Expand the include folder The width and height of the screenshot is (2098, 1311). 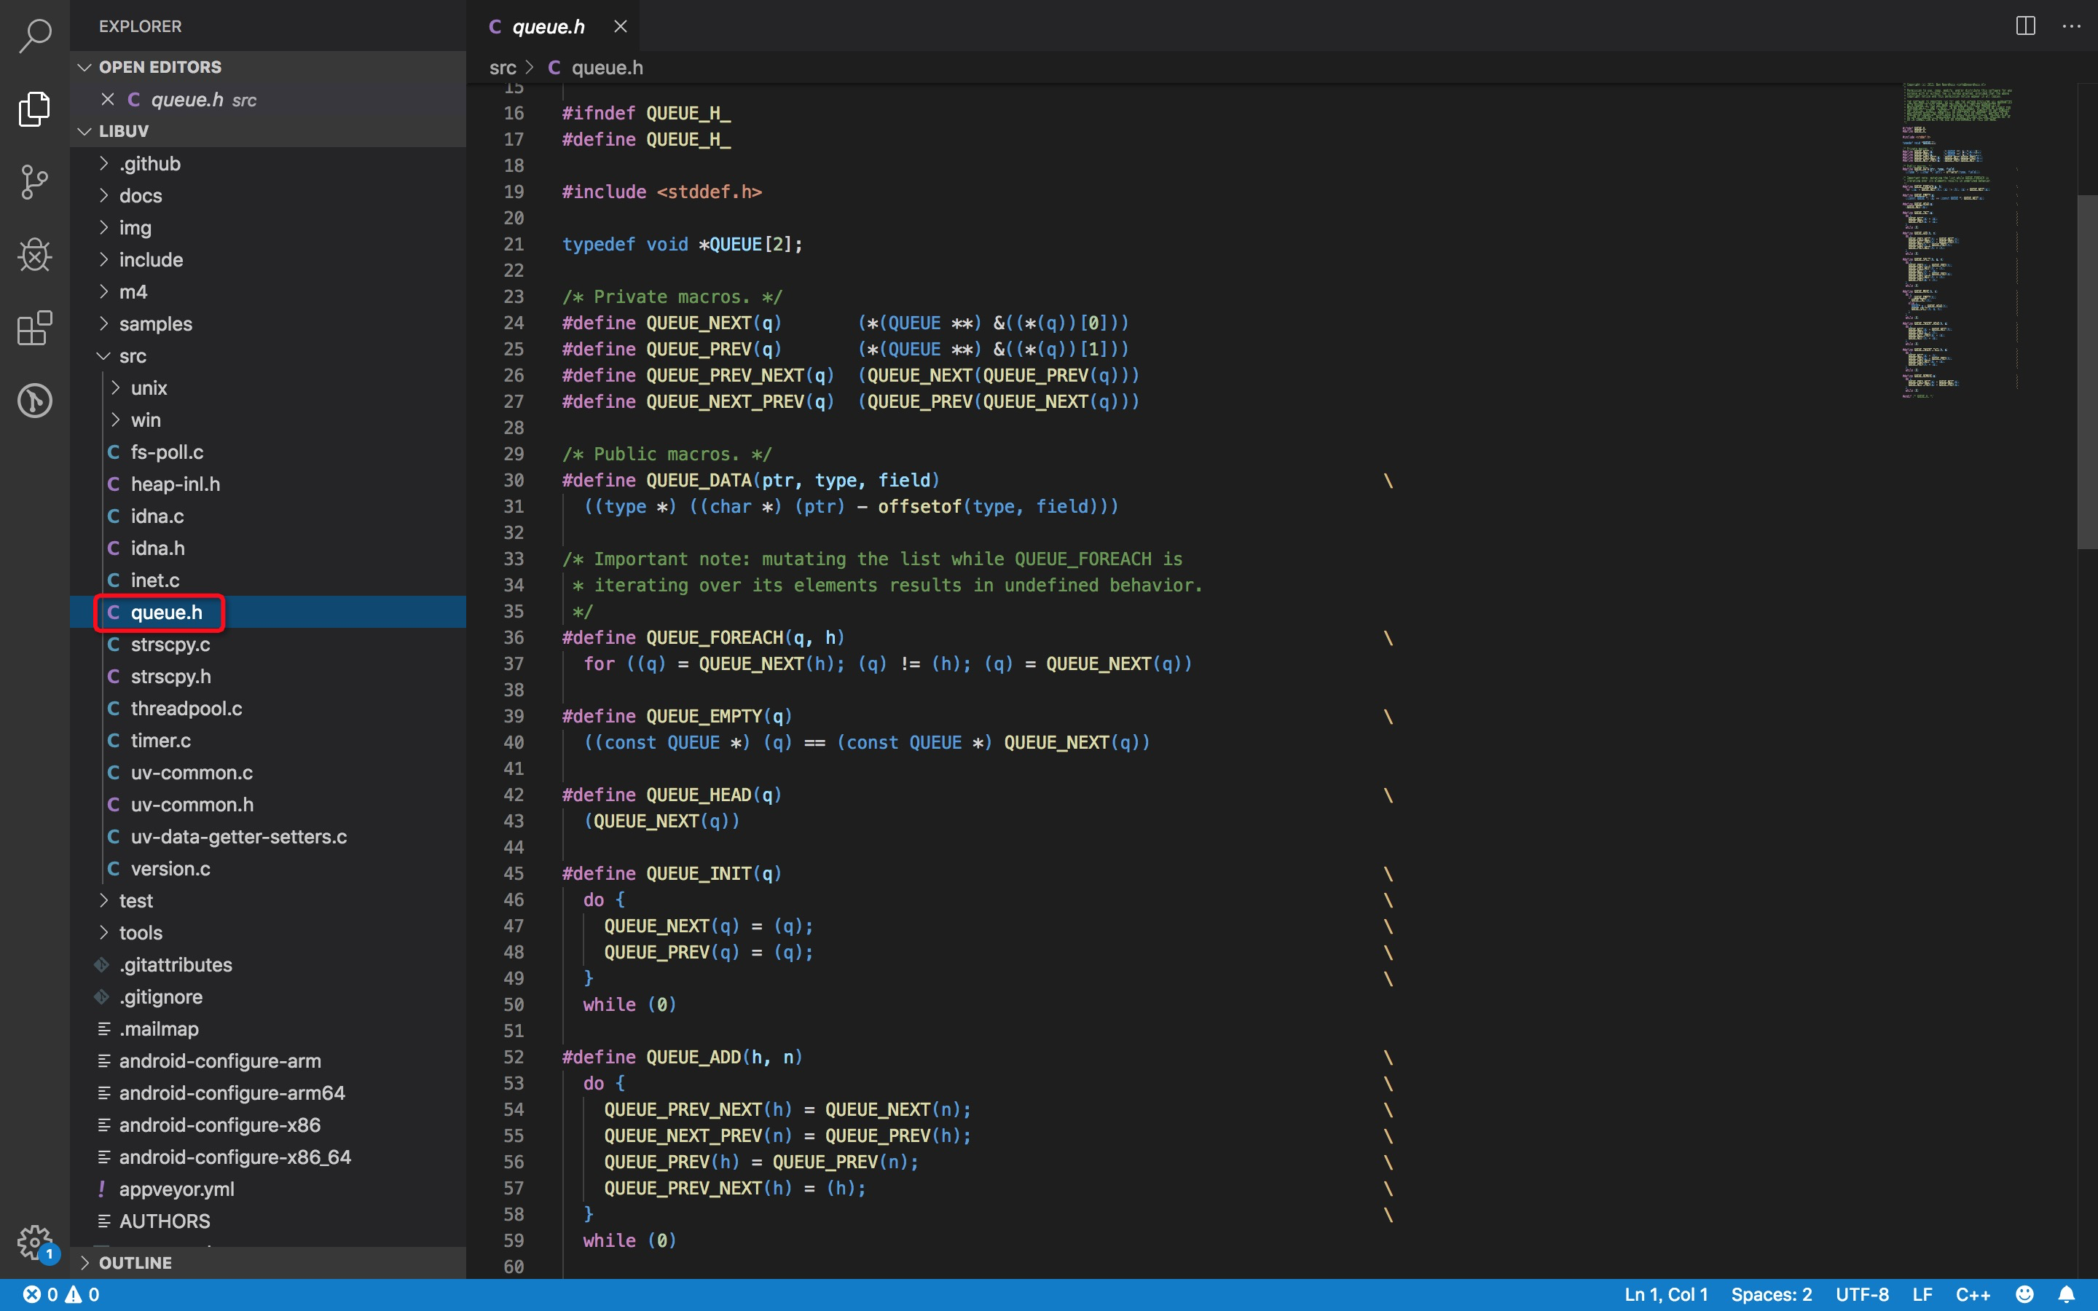[x=150, y=259]
